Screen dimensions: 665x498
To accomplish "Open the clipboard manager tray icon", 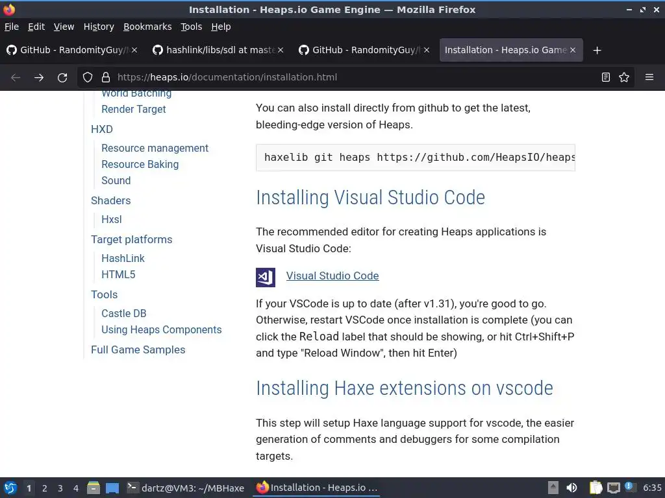I will tap(596, 488).
